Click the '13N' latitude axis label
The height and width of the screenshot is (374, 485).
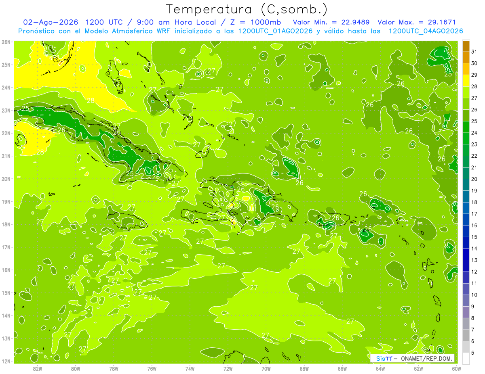[x=6, y=338]
